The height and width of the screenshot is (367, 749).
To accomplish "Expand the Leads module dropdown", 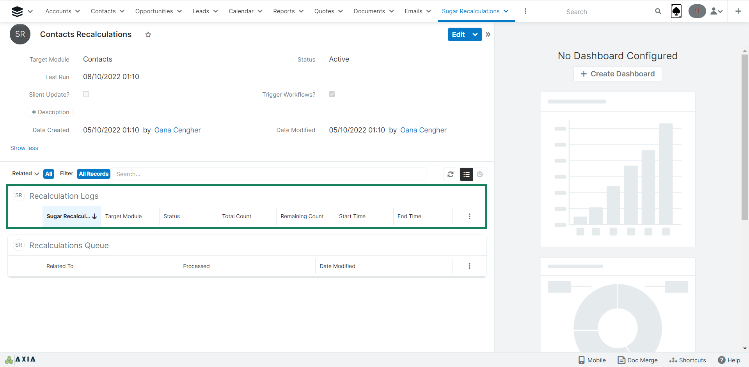I will 216,11.
